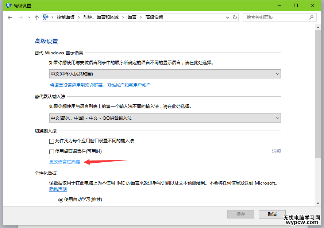Click the scrollbar up arrow
324x228 pixels.
[x=318, y=27]
